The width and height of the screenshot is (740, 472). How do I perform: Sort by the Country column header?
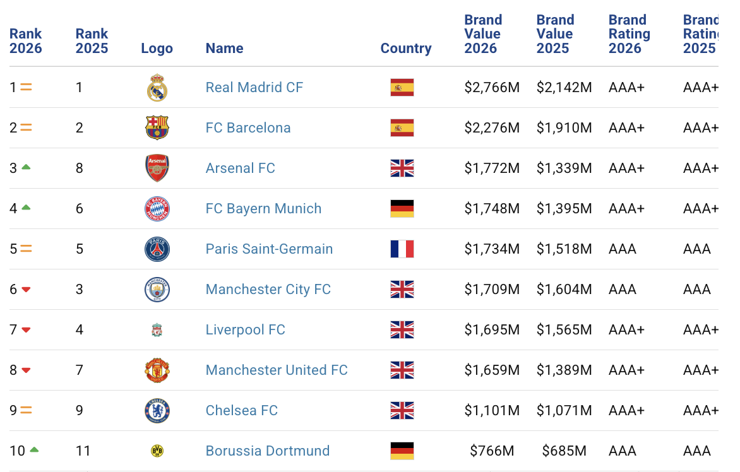pyautogui.click(x=406, y=48)
